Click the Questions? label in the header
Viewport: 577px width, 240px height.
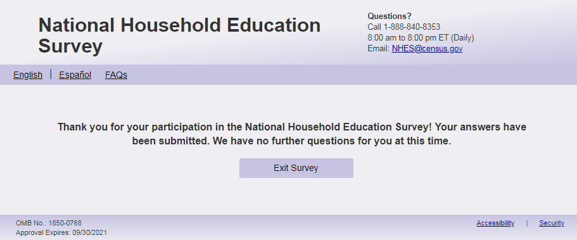point(390,16)
